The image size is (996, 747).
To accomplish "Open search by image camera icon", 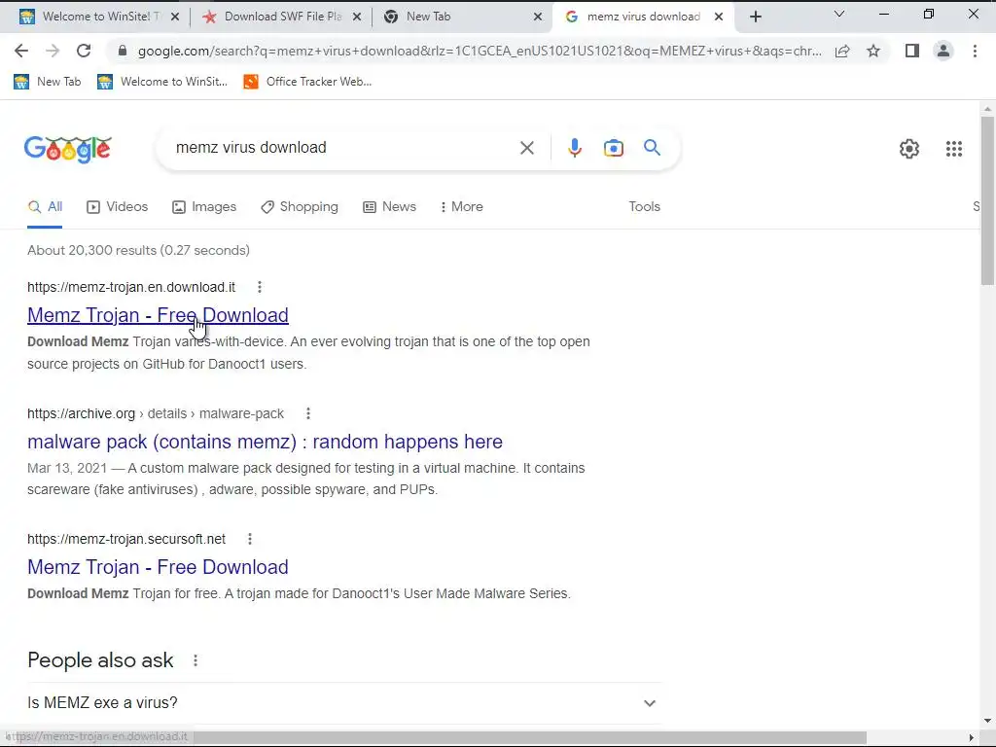I will (x=613, y=148).
